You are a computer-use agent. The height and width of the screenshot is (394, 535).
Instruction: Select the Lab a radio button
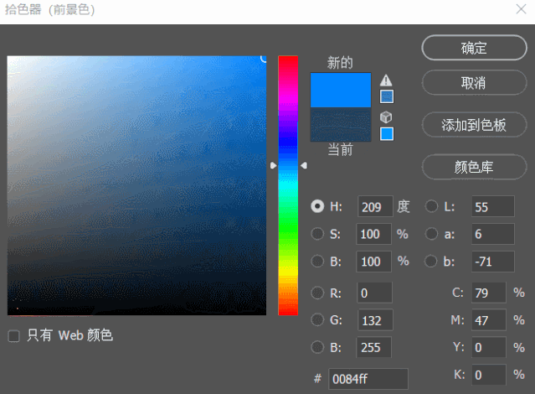(431, 234)
